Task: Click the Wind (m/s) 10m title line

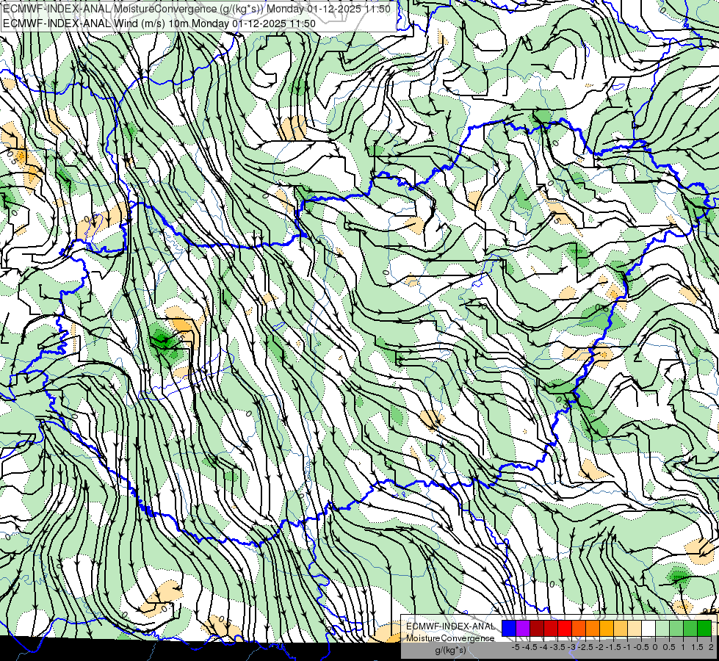Action: 159,24
